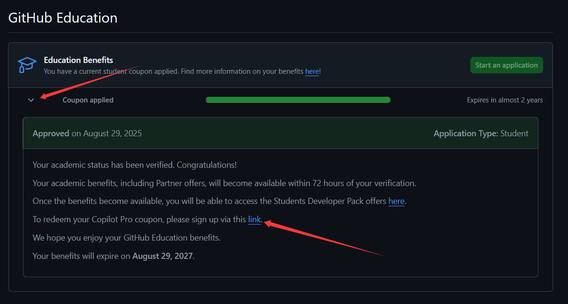
Task: Click the red arrow pointing at the link
Action: (325, 239)
